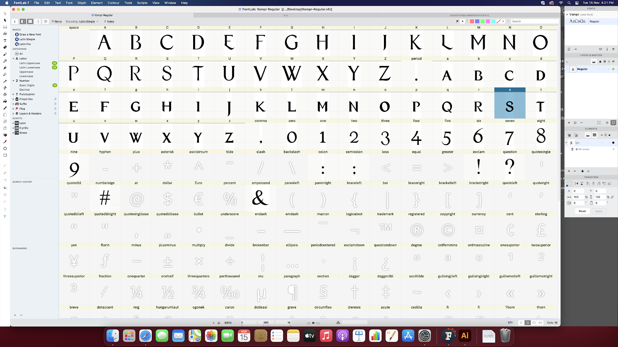Switch to glyph grid cells view
This screenshot has width=618, height=347.
[x=30, y=22]
